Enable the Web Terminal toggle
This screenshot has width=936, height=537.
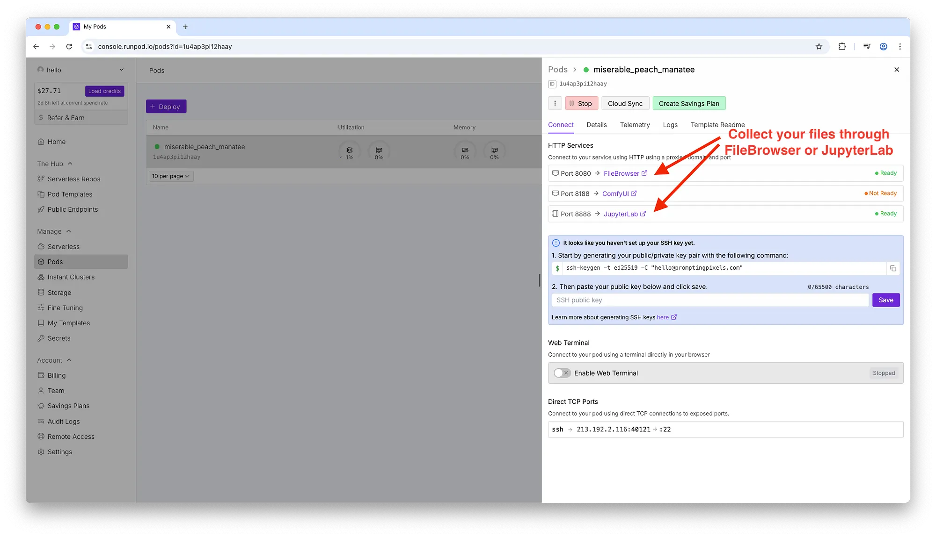point(562,373)
